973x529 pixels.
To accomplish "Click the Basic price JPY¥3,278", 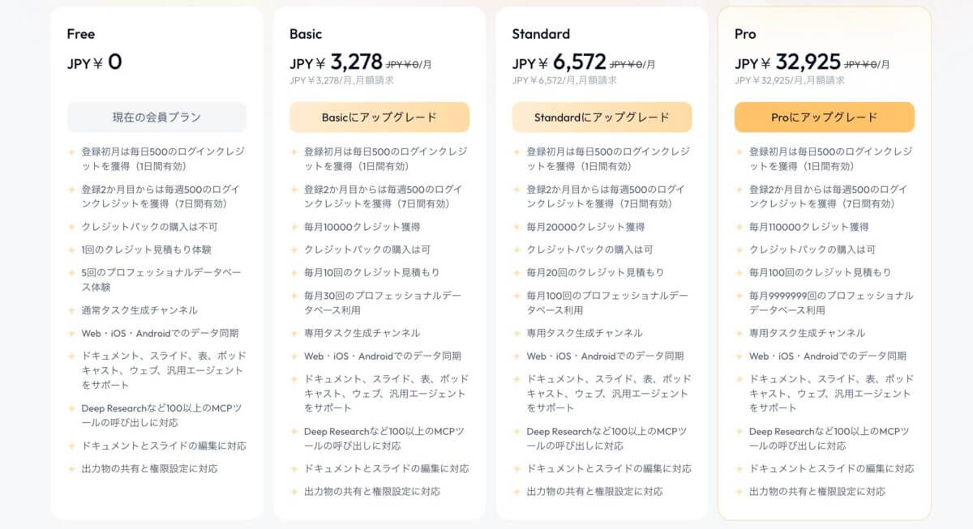I will coord(336,62).
